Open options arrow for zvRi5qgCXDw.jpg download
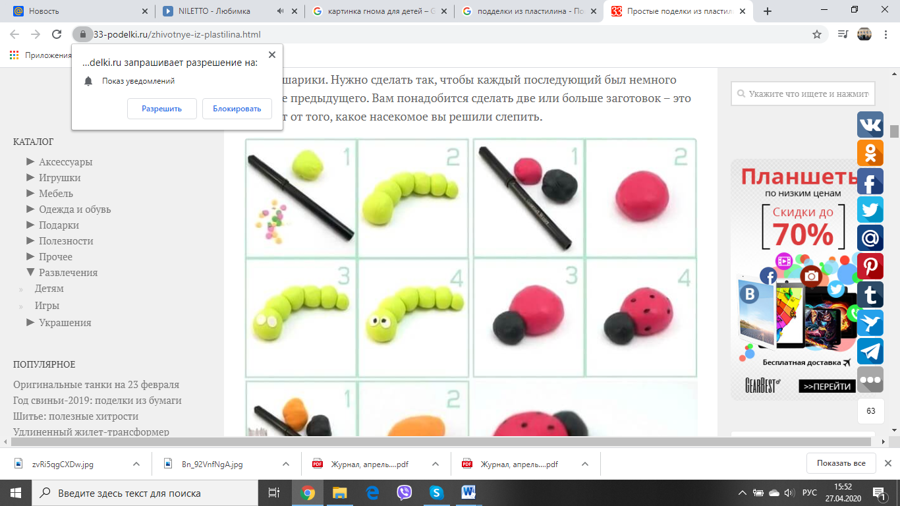900x506 pixels. (136, 464)
